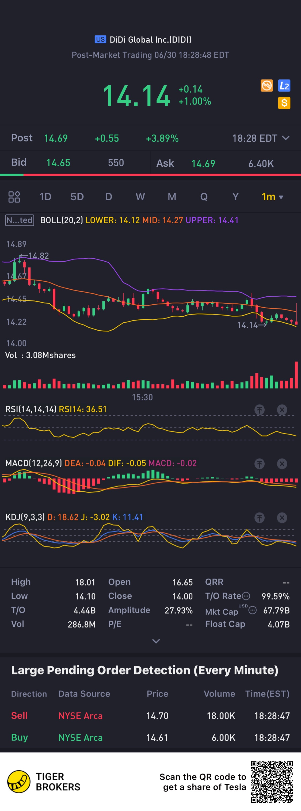This screenshot has width=301, height=811.
Task: Open the 1m interval dropdown
Action: pos(272,197)
